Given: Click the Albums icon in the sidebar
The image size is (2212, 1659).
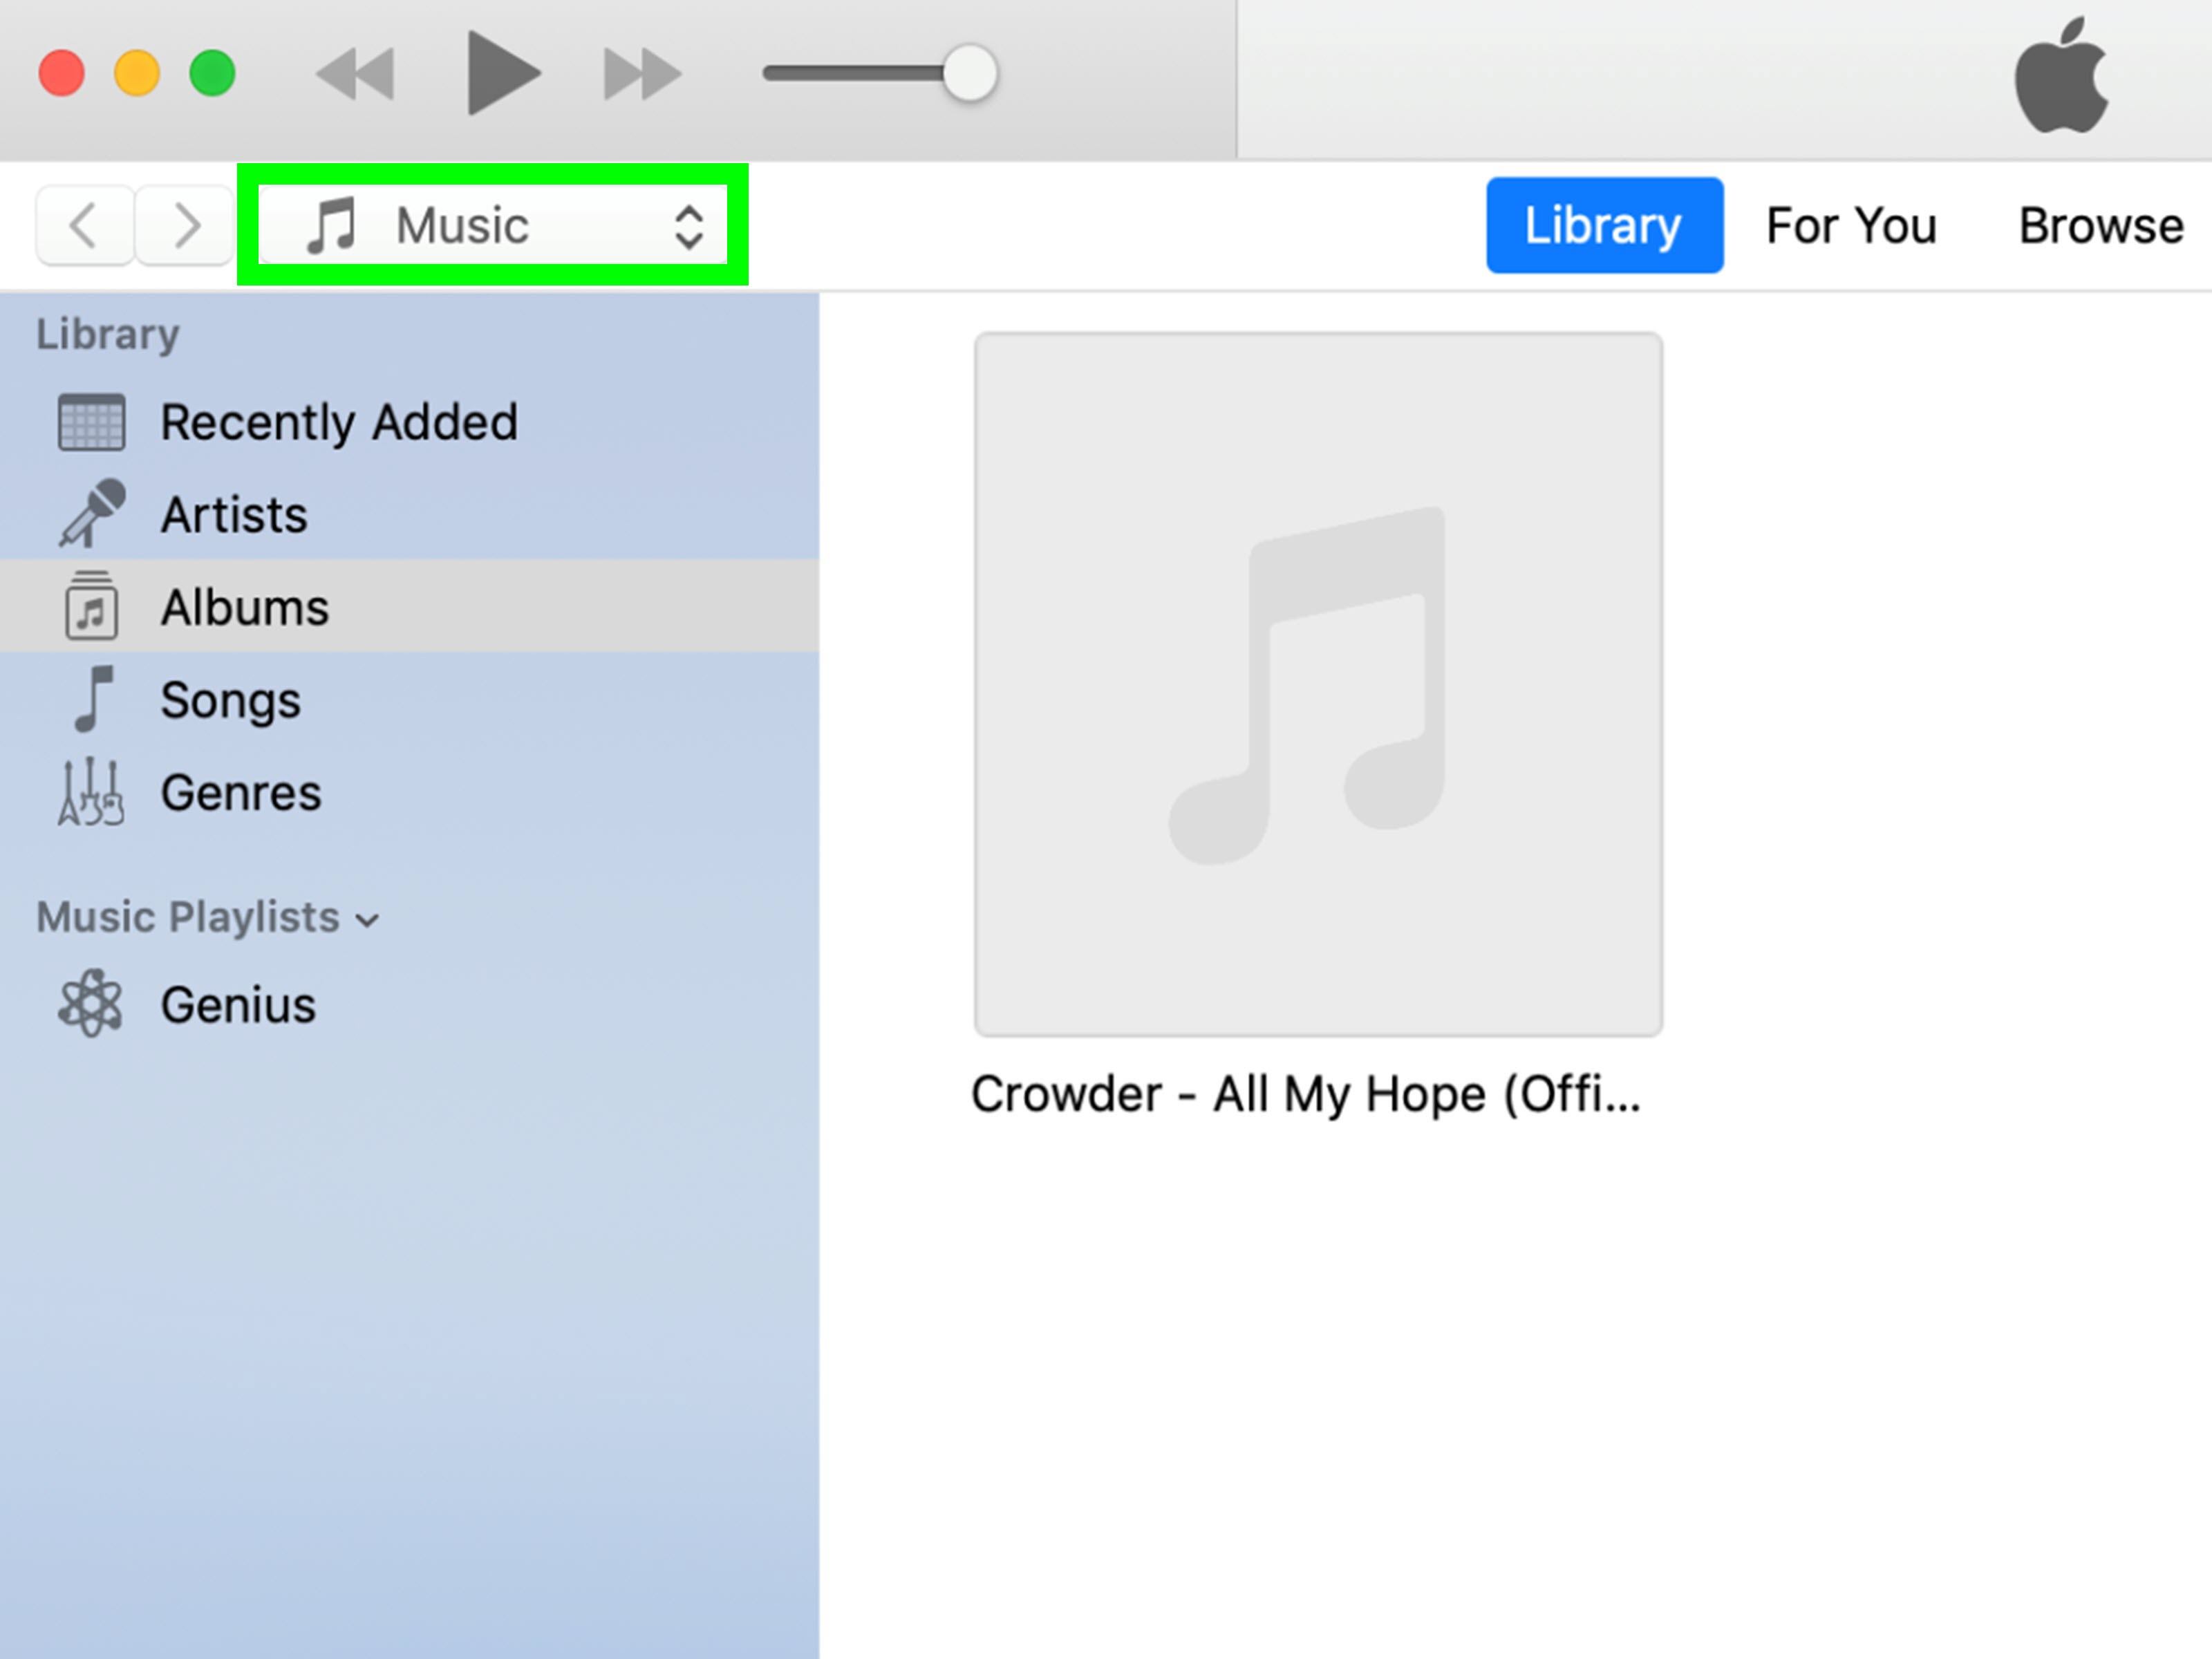Looking at the screenshot, I should pyautogui.click(x=91, y=605).
